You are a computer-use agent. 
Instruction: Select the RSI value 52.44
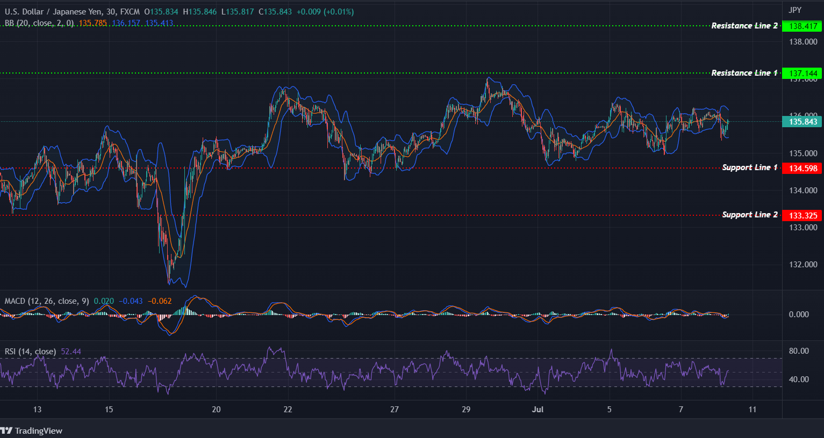70,351
